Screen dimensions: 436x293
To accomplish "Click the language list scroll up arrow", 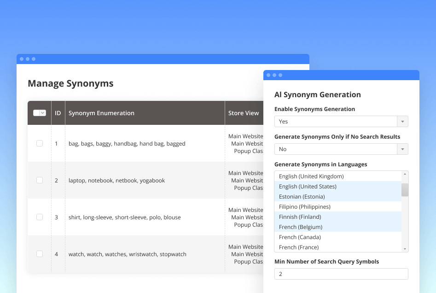I will tap(405, 174).
